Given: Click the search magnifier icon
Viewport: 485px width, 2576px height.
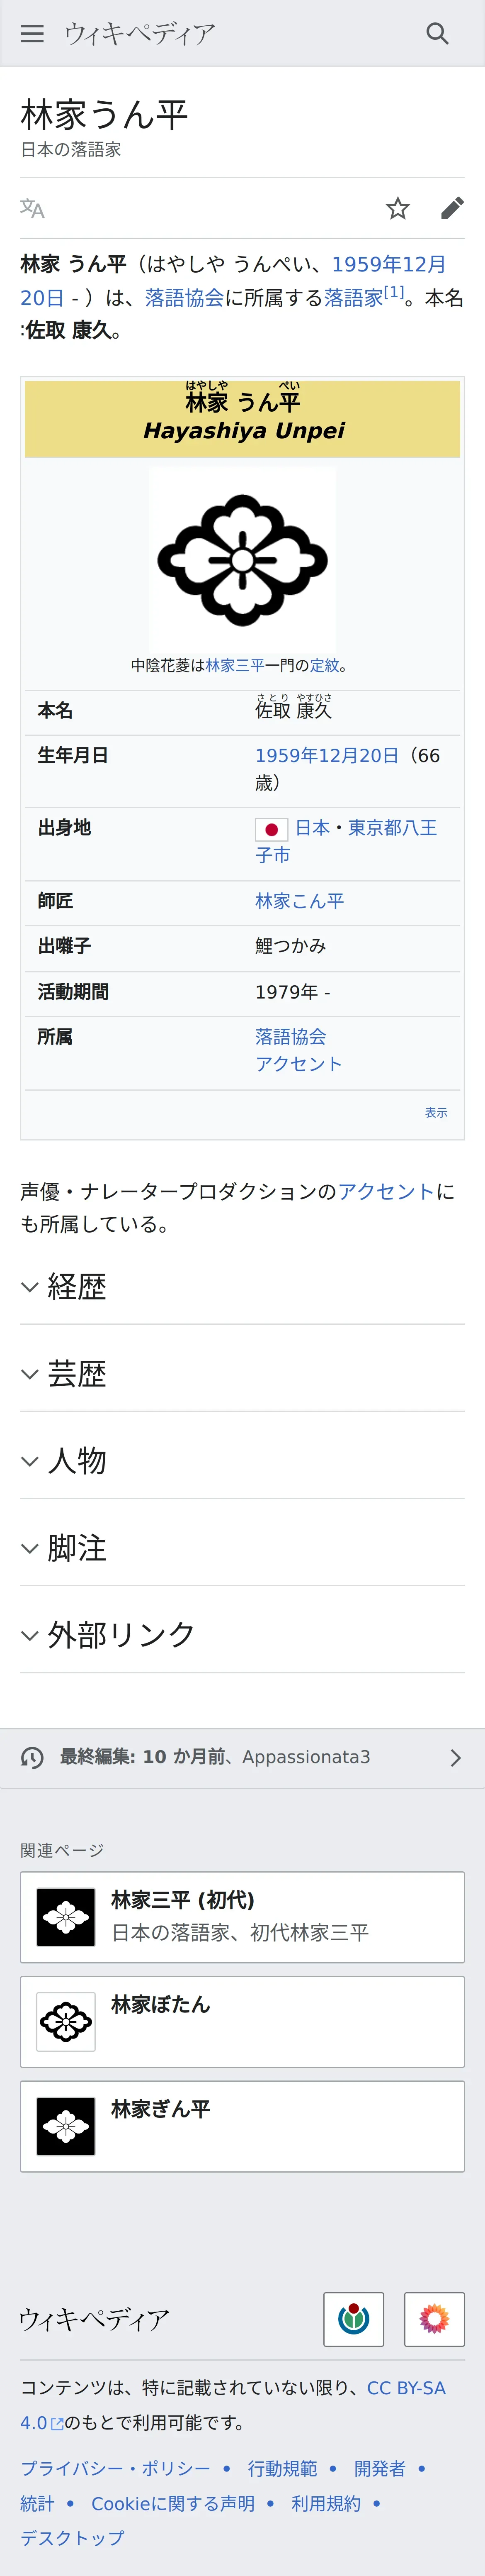Looking at the screenshot, I should (437, 33).
